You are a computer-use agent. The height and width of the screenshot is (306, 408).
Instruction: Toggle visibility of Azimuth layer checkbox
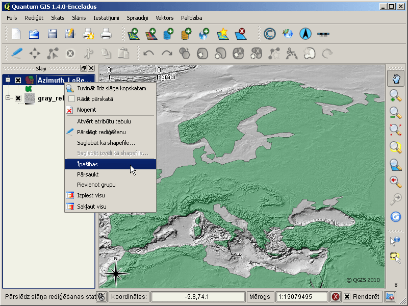(18, 80)
